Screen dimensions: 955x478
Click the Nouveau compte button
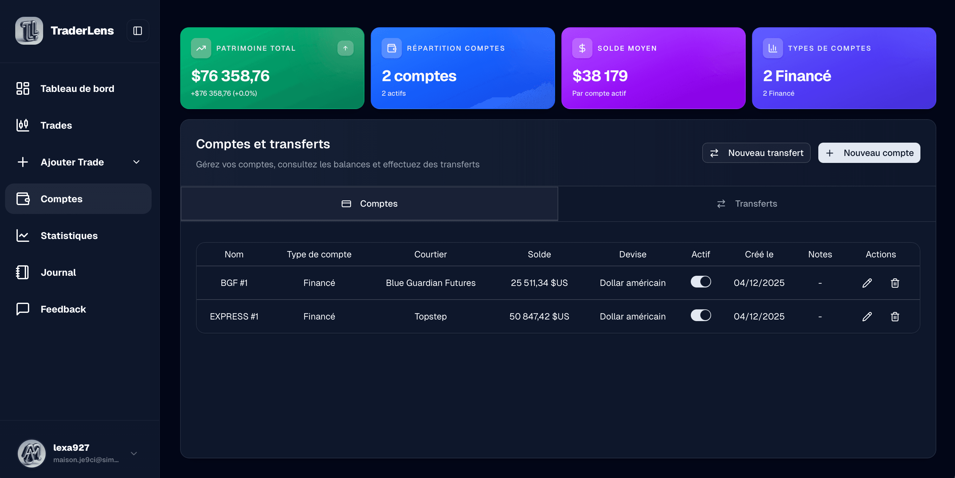(x=869, y=153)
